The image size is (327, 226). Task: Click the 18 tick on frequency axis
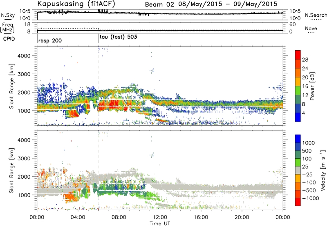pos(27,24)
